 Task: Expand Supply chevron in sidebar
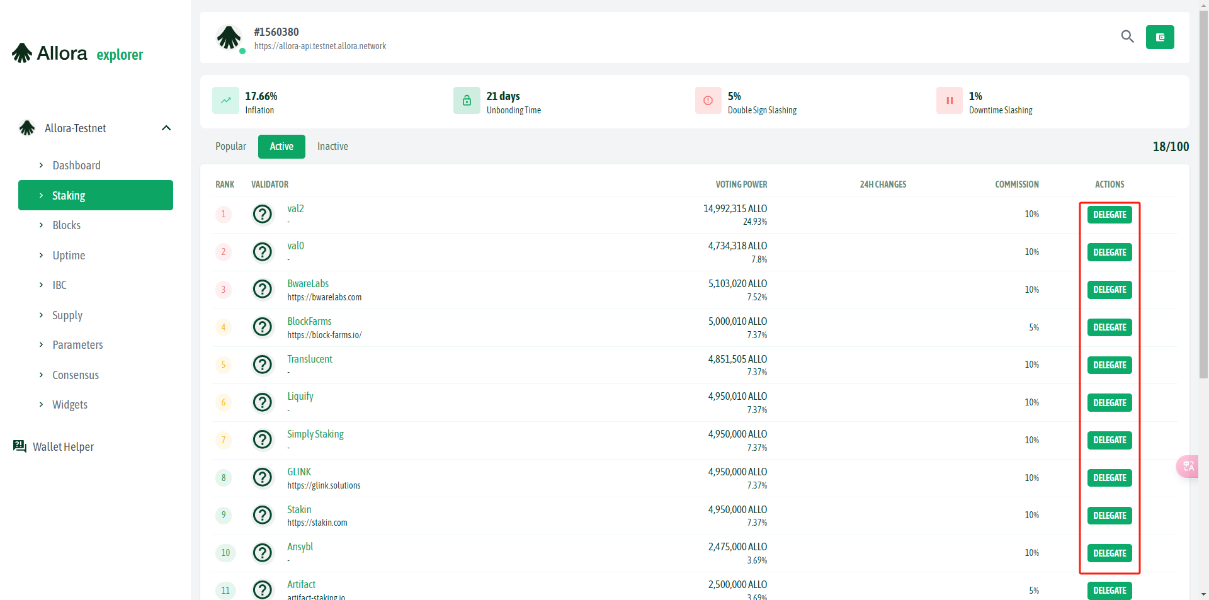(x=41, y=315)
